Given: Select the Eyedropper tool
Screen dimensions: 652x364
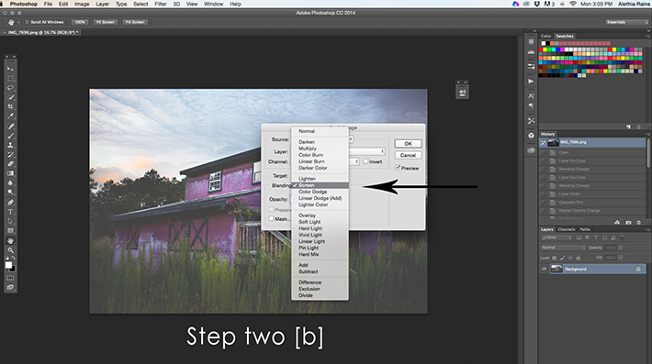Looking at the screenshot, I should coord(10,116).
